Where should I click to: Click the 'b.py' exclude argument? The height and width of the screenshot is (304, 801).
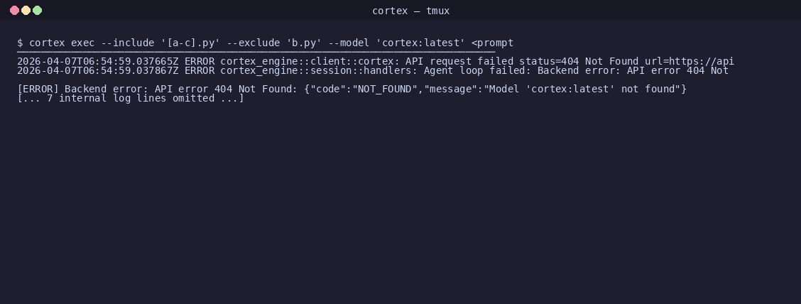[304, 43]
